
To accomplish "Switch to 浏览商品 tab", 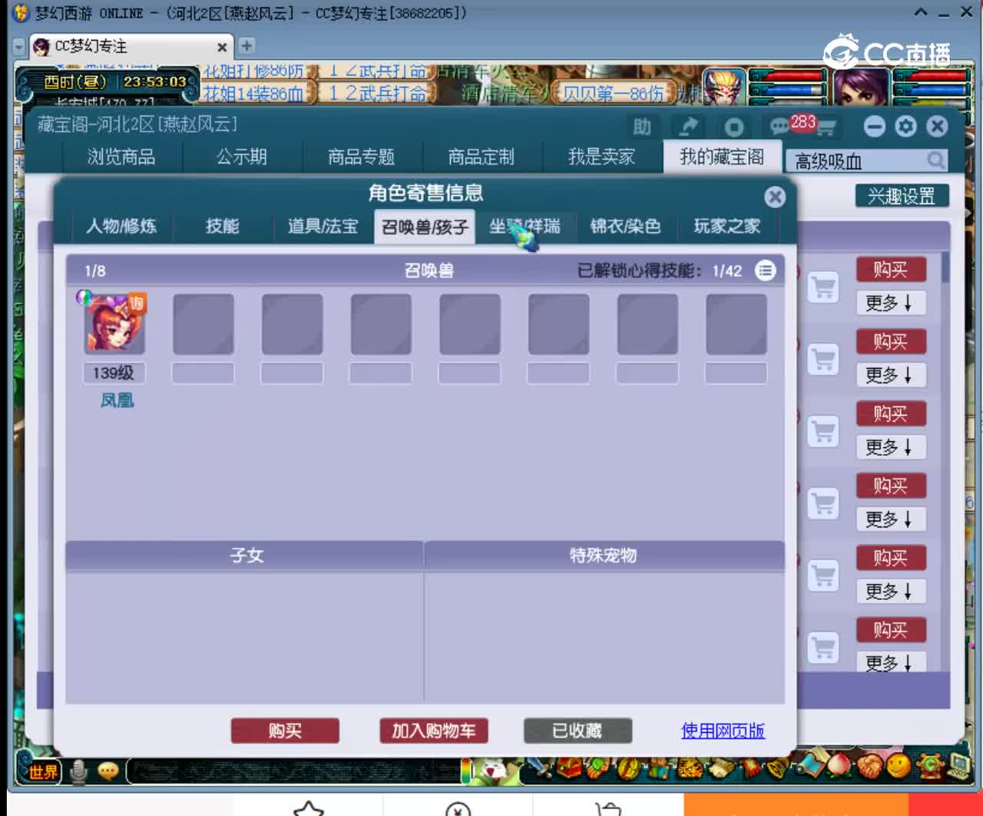I will pos(121,158).
